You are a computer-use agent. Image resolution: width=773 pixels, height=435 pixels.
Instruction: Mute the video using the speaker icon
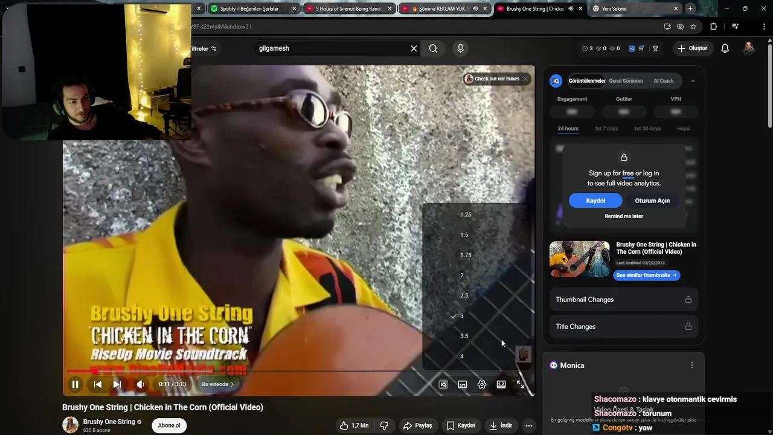point(140,384)
